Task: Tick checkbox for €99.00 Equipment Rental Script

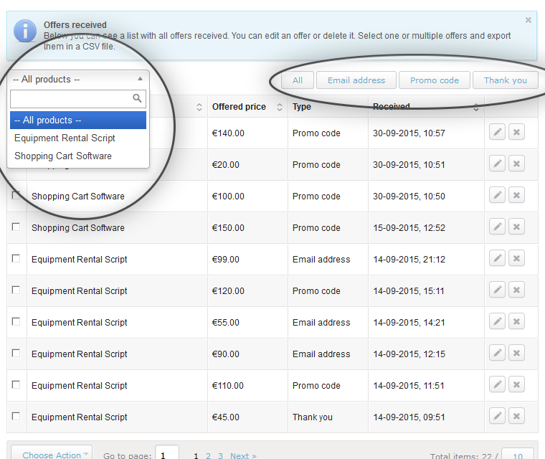Action: (16, 258)
